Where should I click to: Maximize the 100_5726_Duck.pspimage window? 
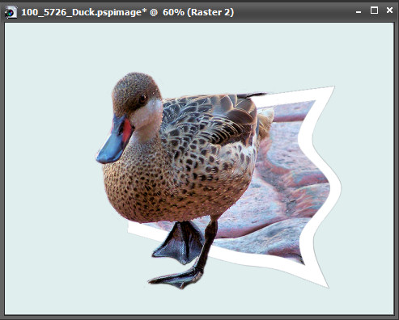[374, 11]
